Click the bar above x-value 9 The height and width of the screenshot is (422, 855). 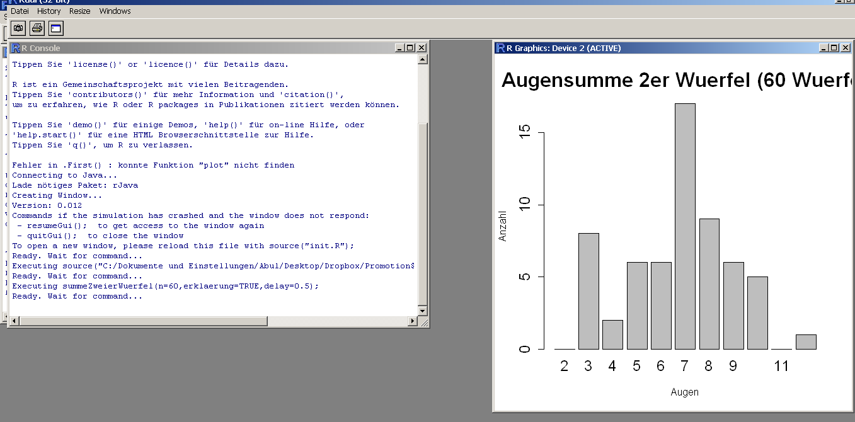pyautogui.click(x=733, y=305)
